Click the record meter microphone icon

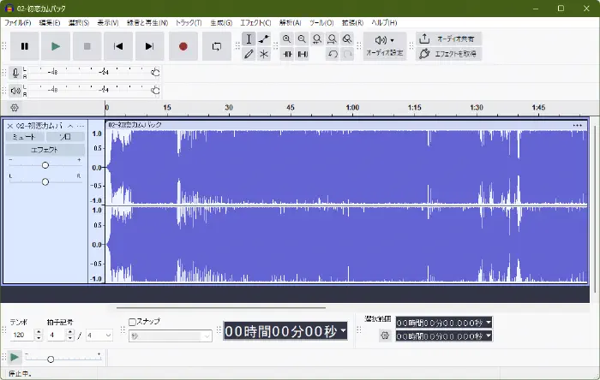pyautogui.click(x=15, y=73)
